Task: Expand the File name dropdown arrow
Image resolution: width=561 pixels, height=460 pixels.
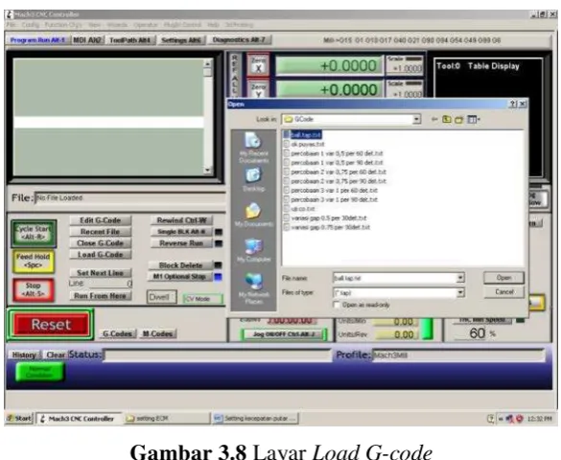Action: [460, 278]
